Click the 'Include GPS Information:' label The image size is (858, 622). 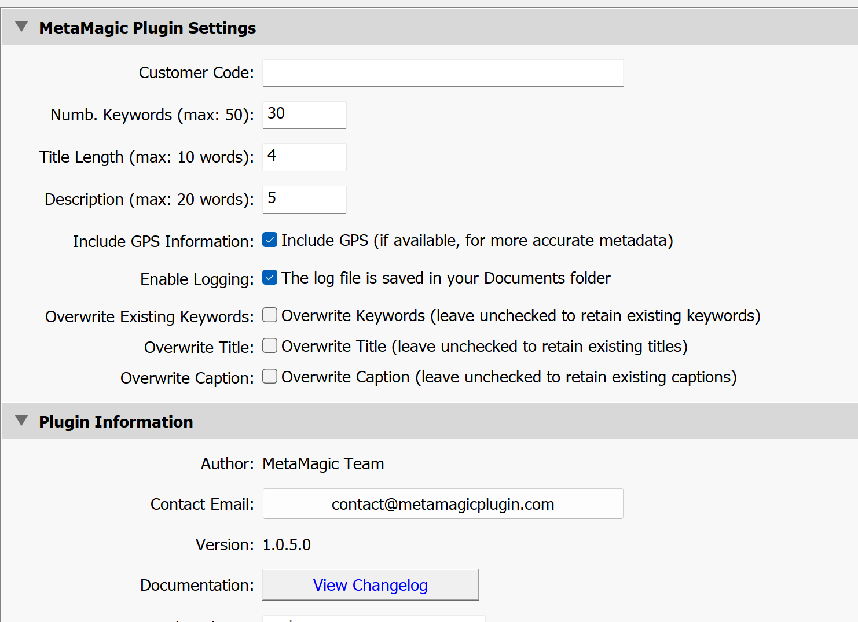[x=163, y=241]
